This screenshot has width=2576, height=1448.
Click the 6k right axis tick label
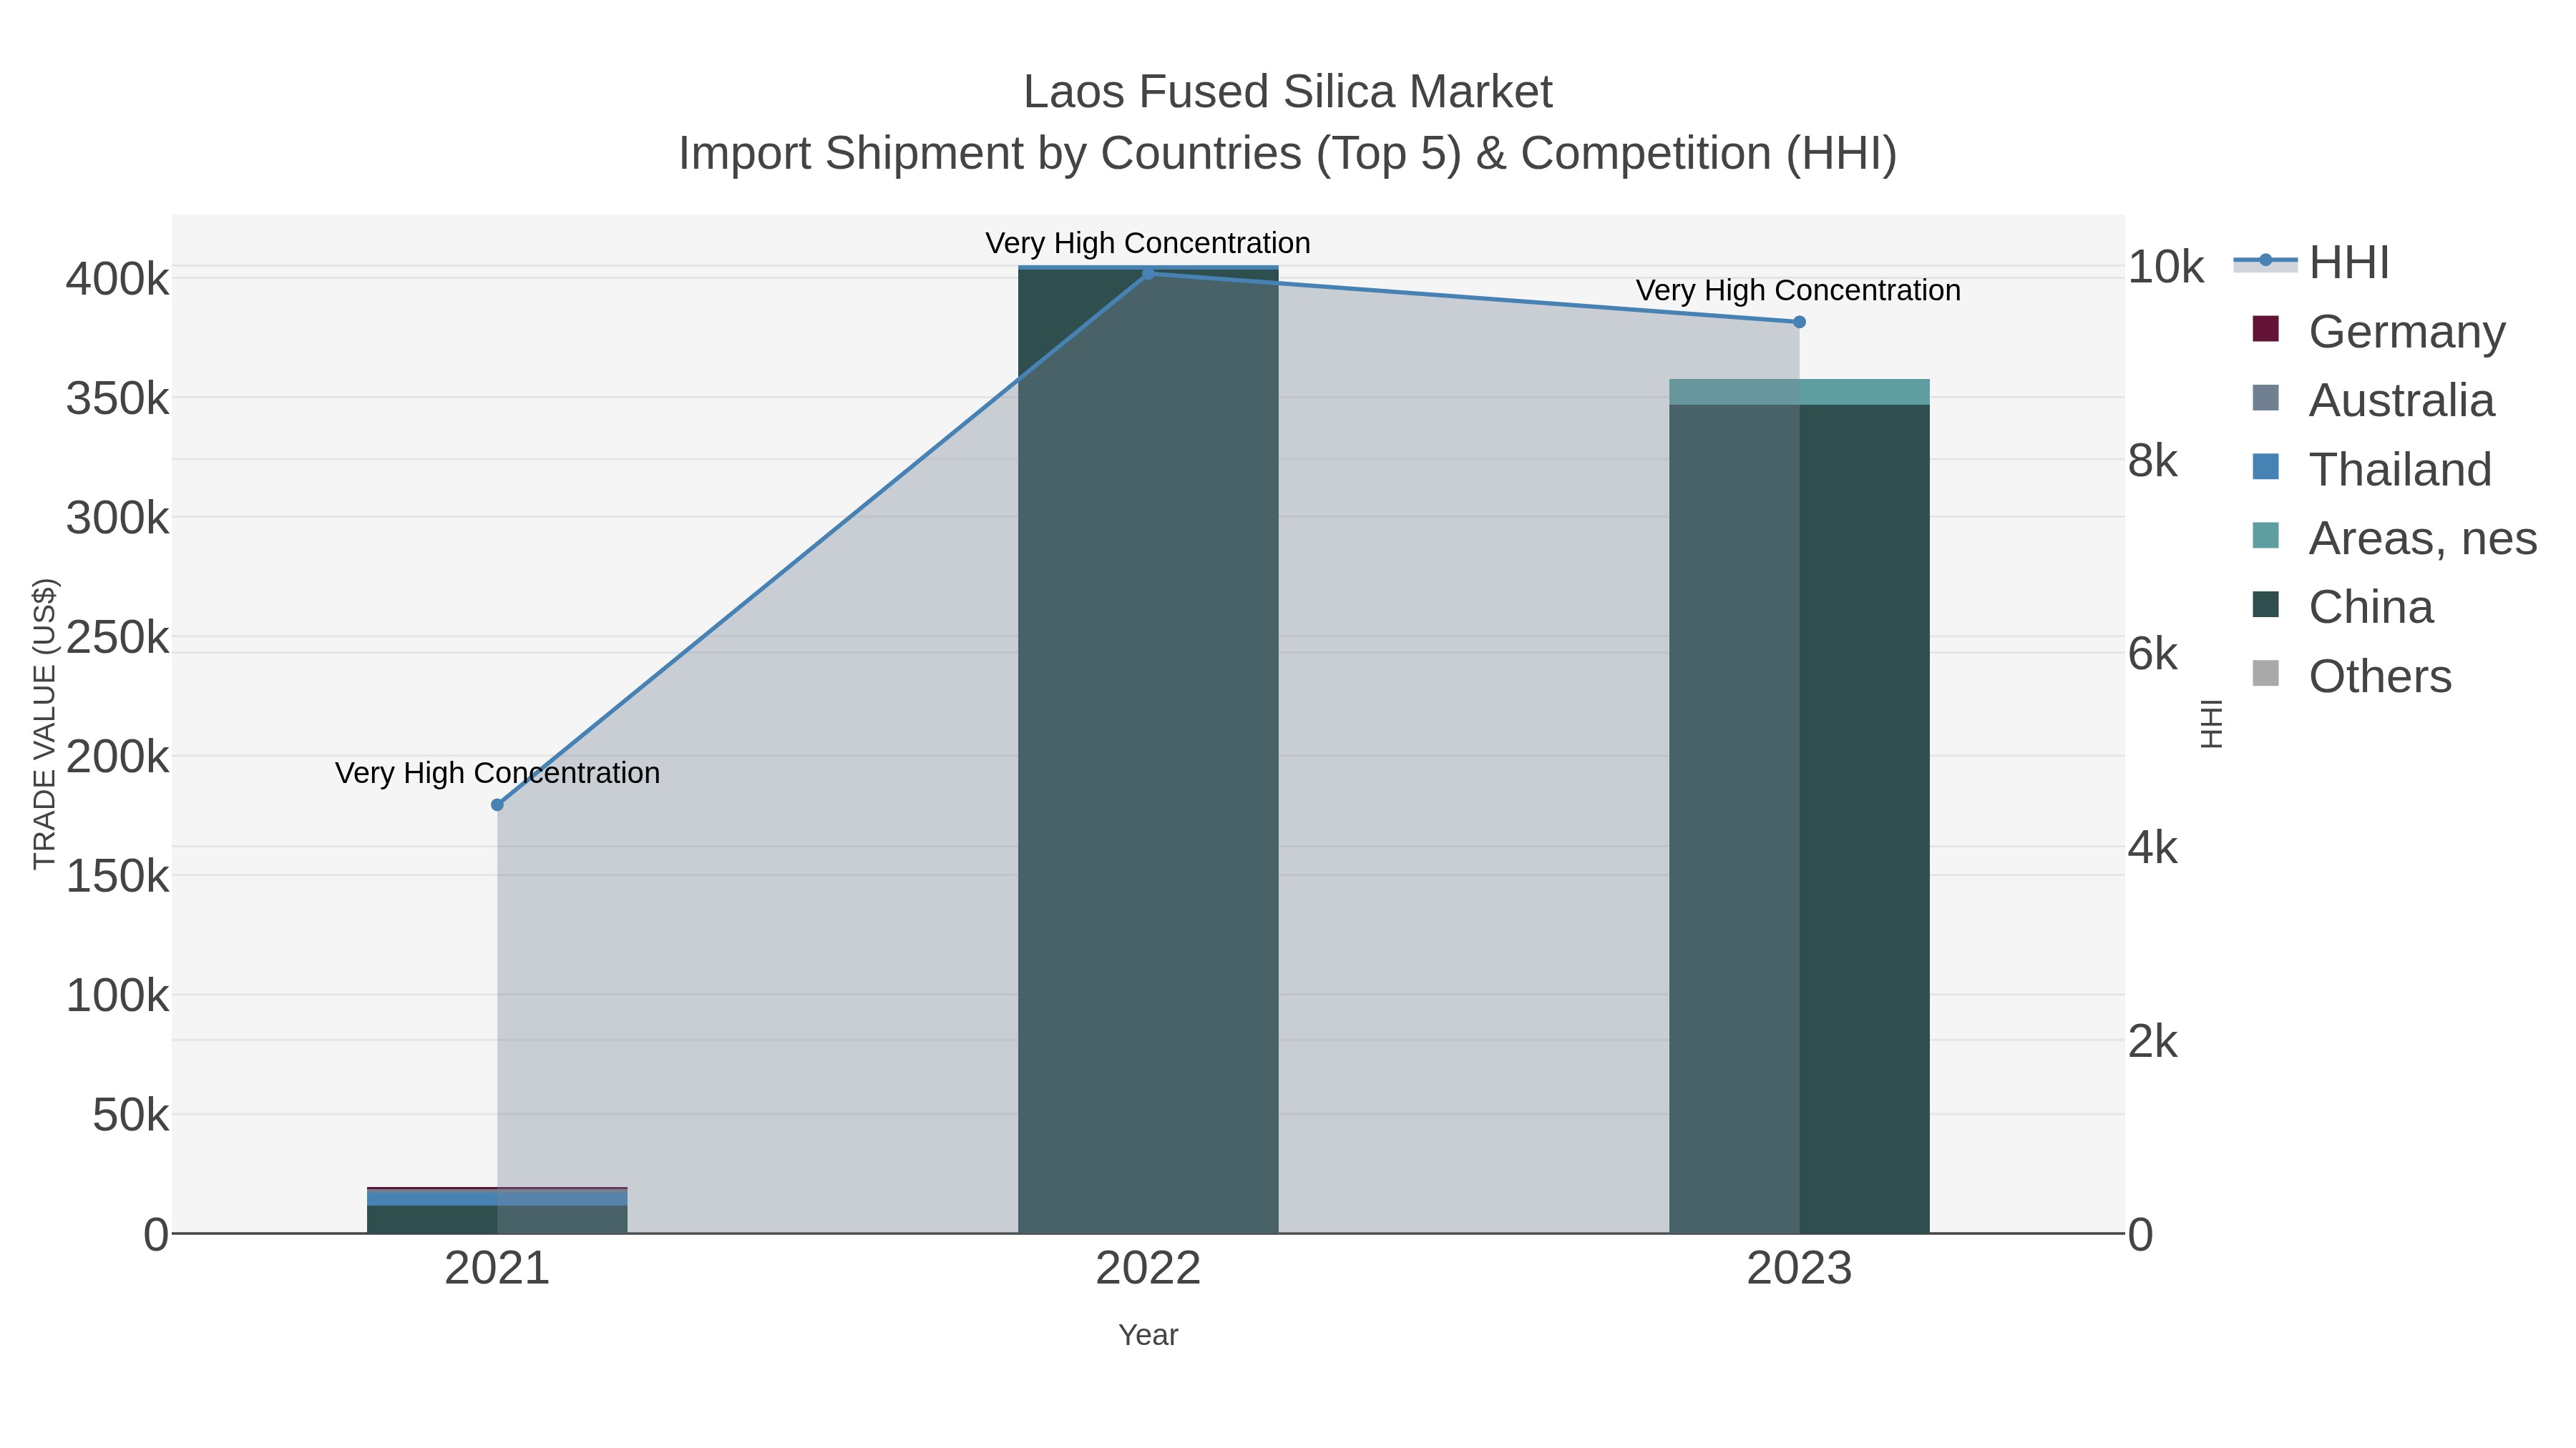click(x=2152, y=654)
